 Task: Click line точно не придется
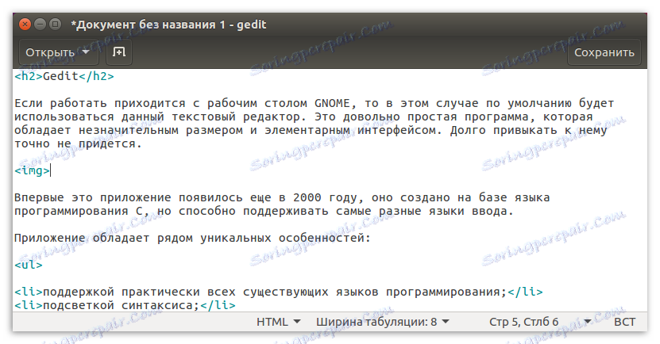(78, 143)
